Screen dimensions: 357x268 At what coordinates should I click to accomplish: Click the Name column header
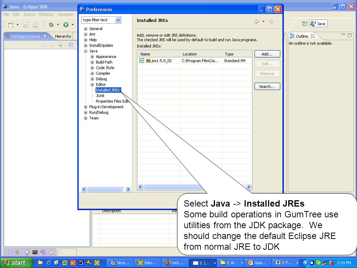coord(159,54)
